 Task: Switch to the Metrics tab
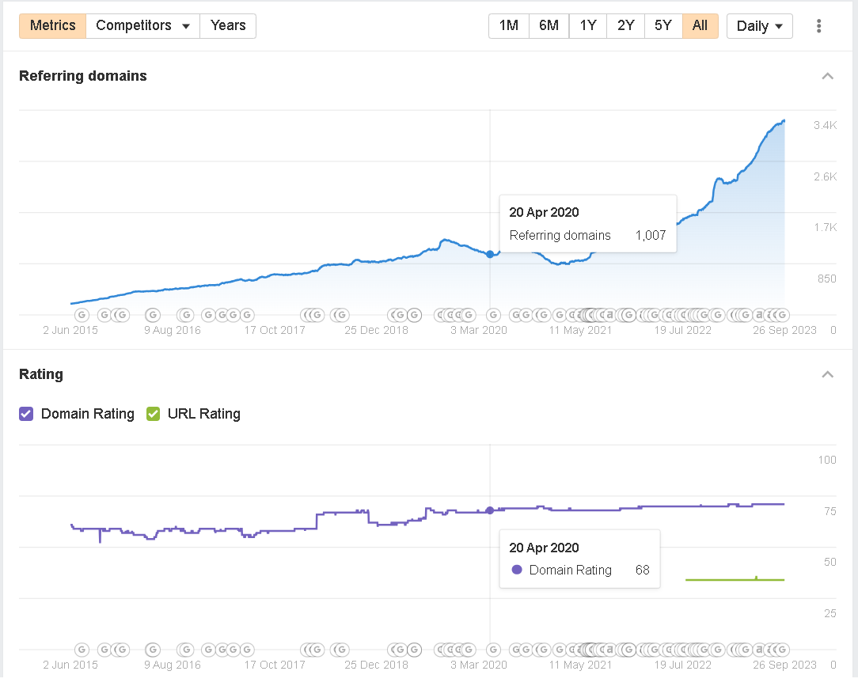52,25
